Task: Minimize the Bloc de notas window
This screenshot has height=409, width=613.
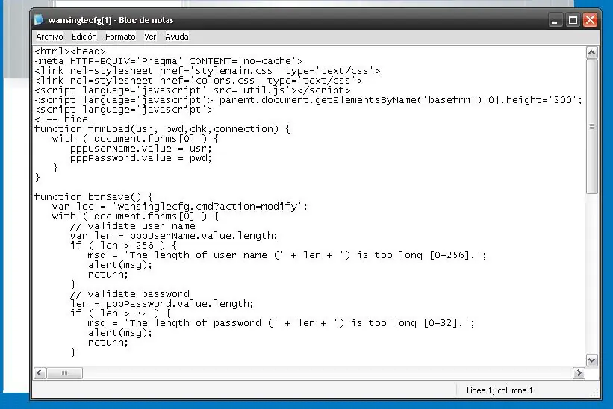Action: (554, 20)
